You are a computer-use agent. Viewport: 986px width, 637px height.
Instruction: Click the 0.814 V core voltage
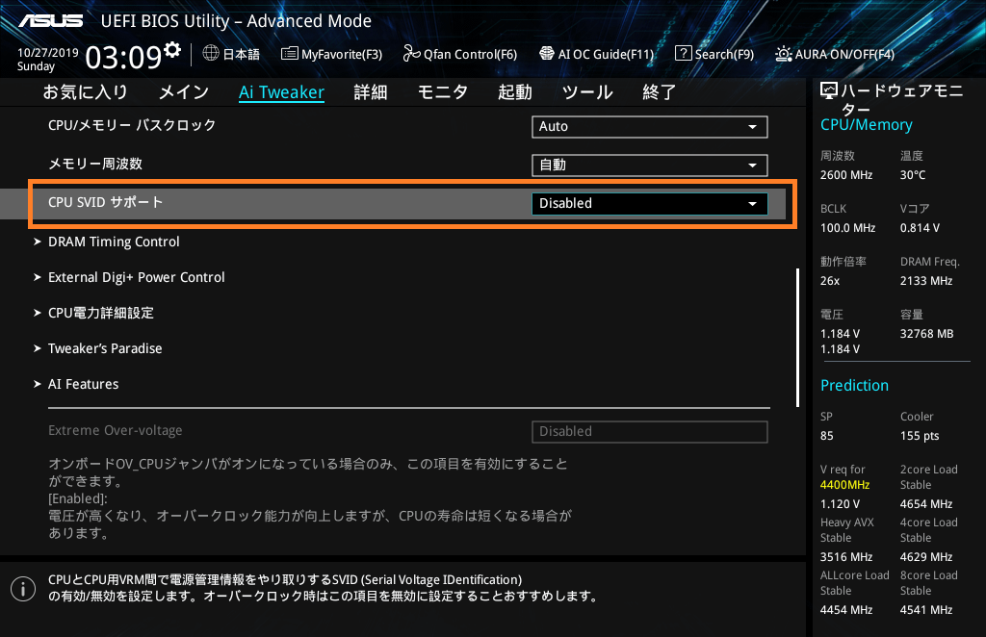(x=920, y=228)
